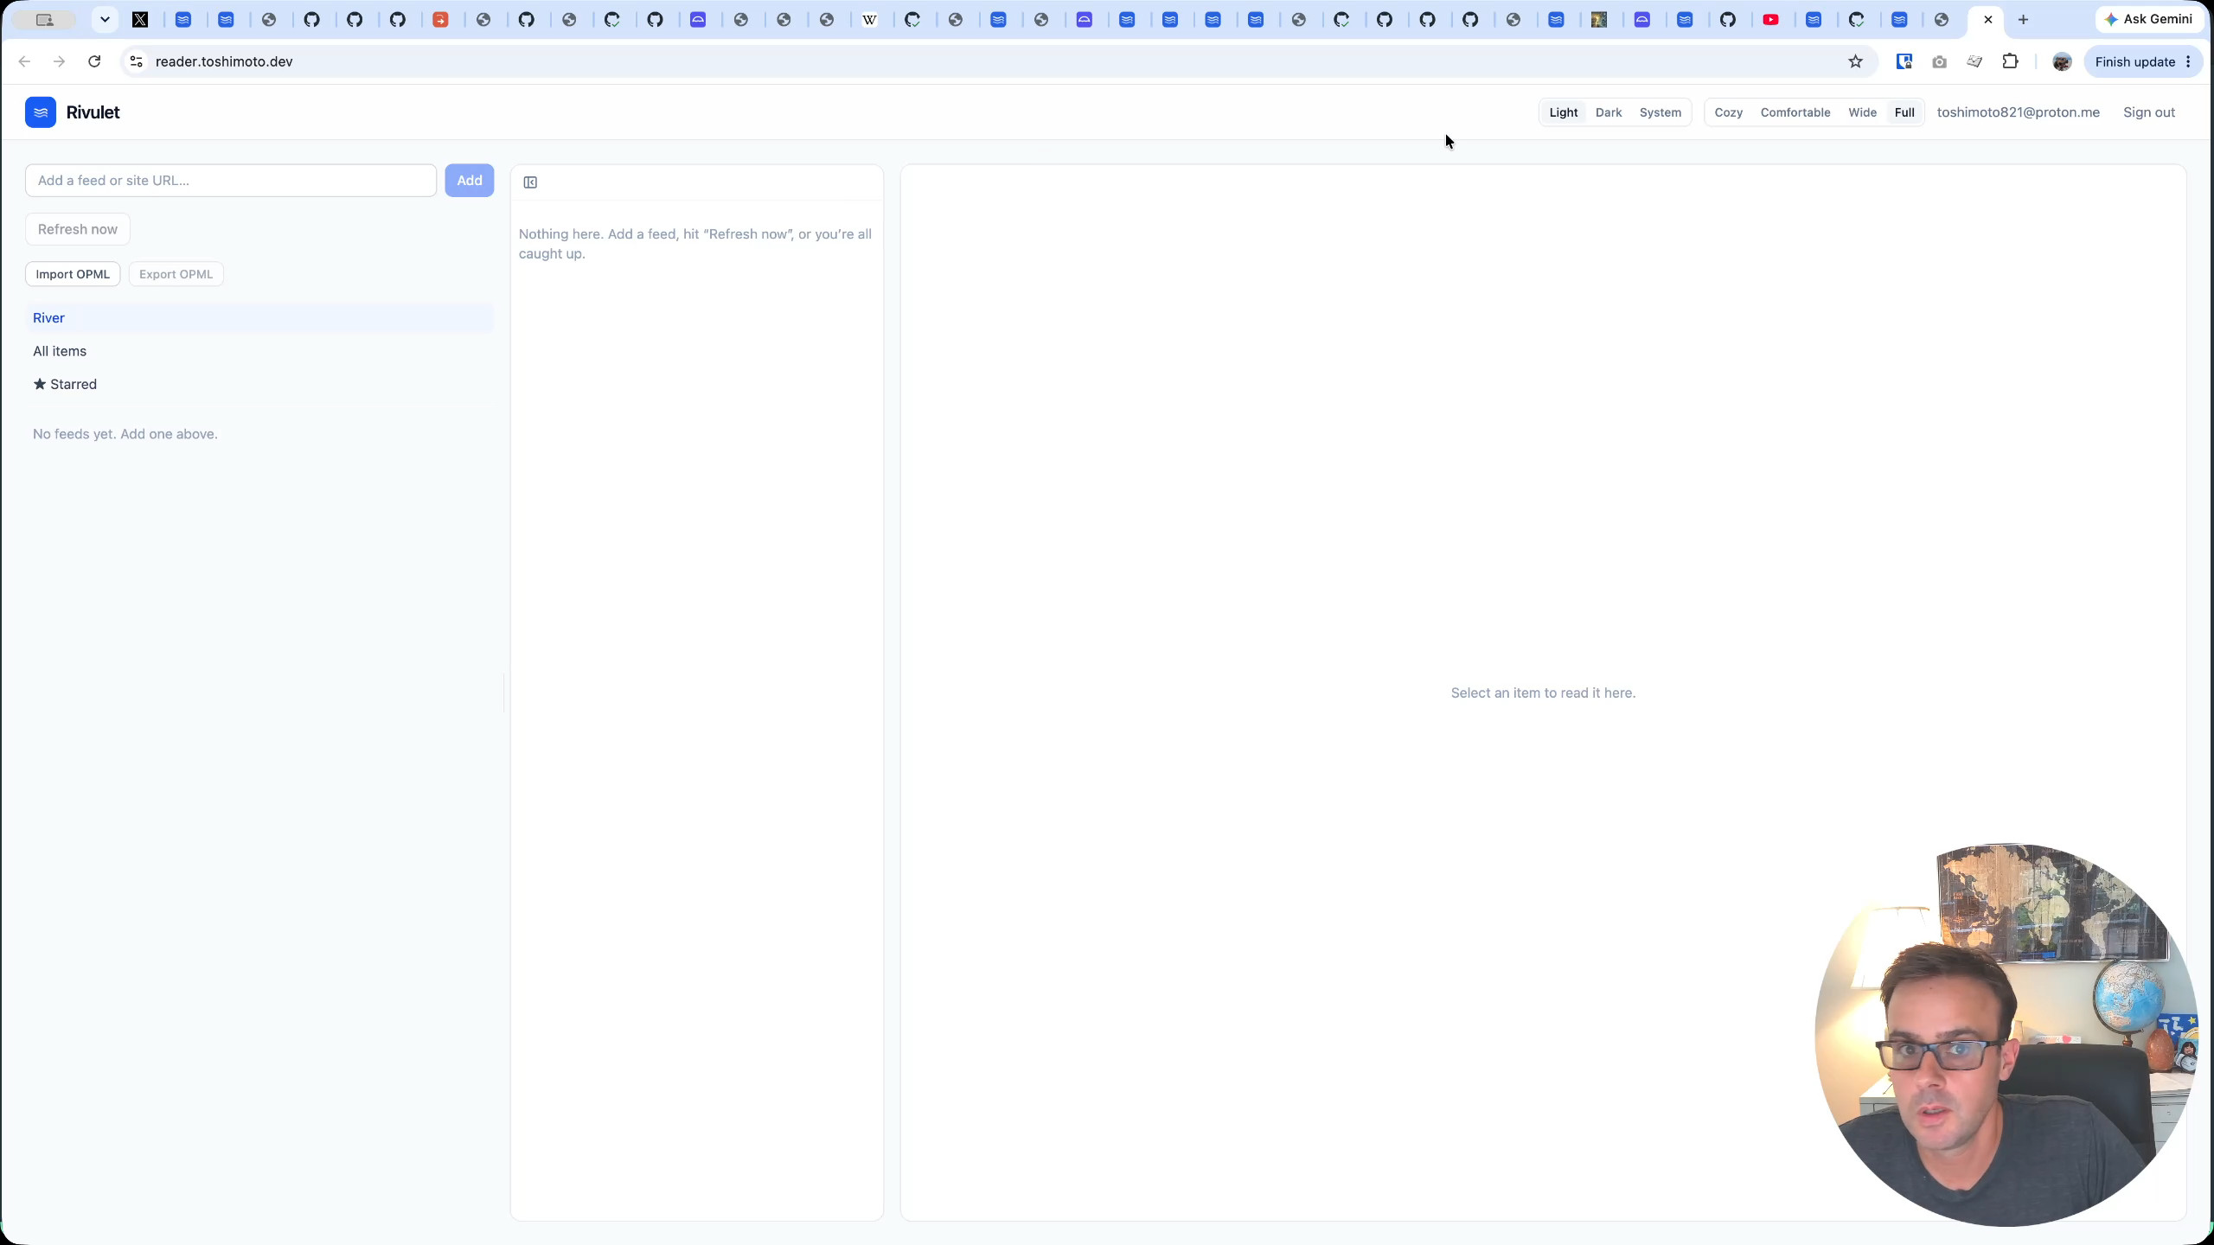The width and height of the screenshot is (2214, 1245).
Task: Click the browser forward arrow
Action: pyautogui.click(x=59, y=61)
